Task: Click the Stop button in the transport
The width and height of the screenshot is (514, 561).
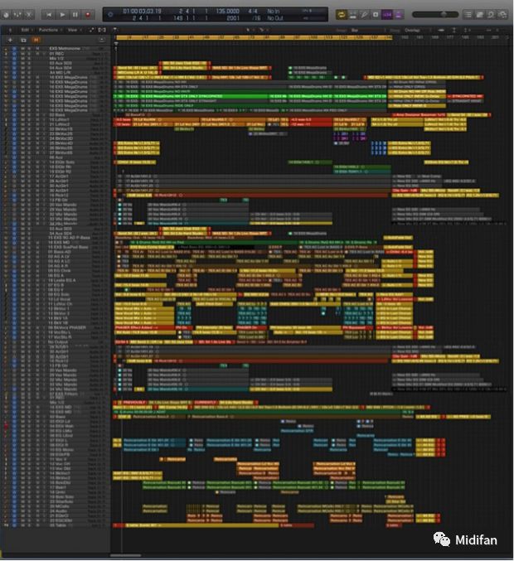Action: pyautogui.click(x=75, y=14)
